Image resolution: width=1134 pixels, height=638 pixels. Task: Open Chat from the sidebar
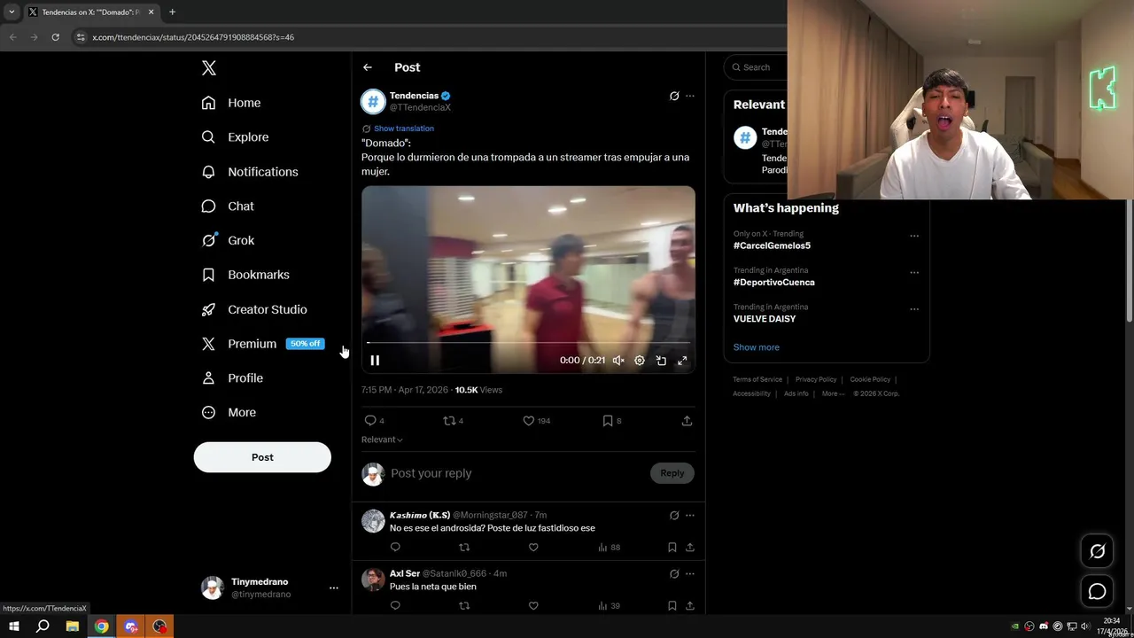pyautogui.click(x=227, y=206)
